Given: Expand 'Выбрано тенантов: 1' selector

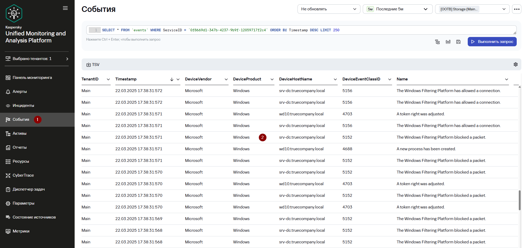Looking at the screenshot, I should click(x=37, y=59).
